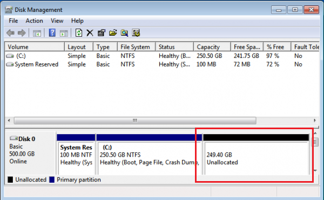Image resolution: width=324 pixels, height=200 pixels.
Task: Click the horizontal scrollbar thumb in volume list
Action: point(135,121)
